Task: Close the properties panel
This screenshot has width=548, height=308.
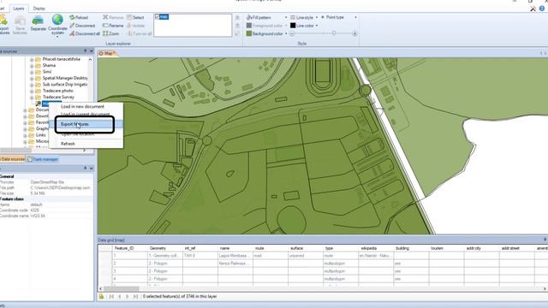Action: (x=92, y=168)
